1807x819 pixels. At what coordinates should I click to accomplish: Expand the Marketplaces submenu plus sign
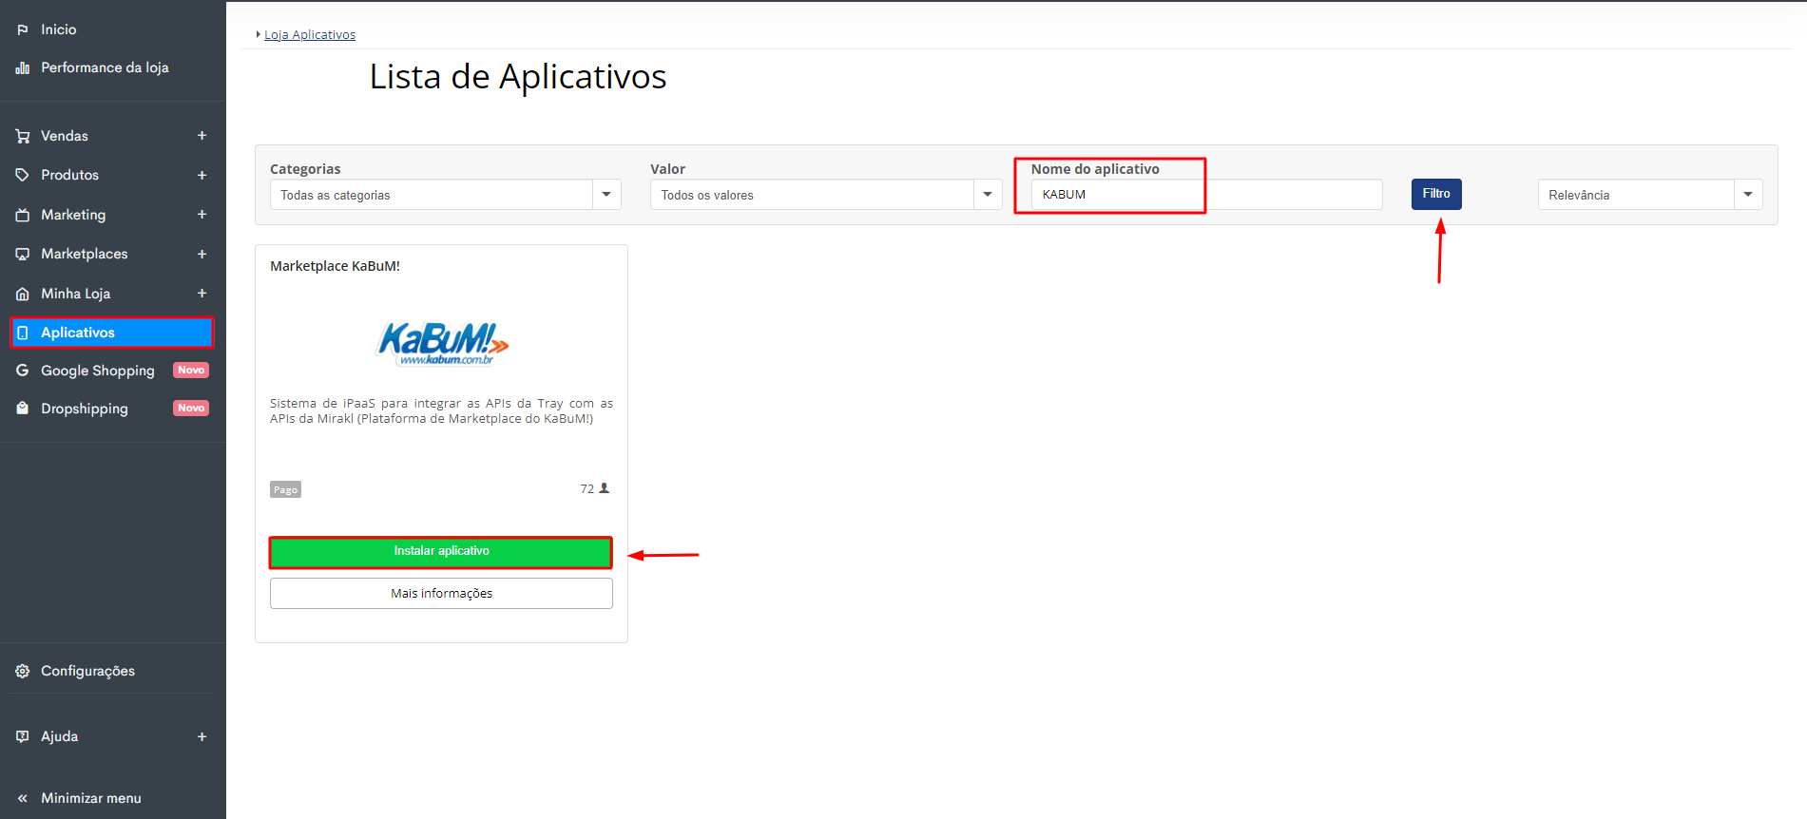pyautogui.click(x=202, y=255)
